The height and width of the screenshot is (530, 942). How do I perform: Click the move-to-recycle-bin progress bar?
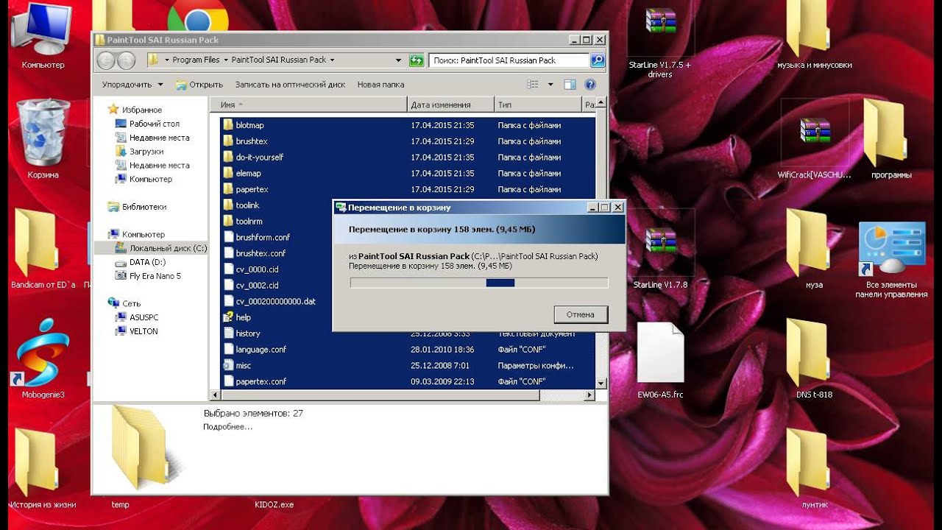pyautogui.click(x=479, y=283)
